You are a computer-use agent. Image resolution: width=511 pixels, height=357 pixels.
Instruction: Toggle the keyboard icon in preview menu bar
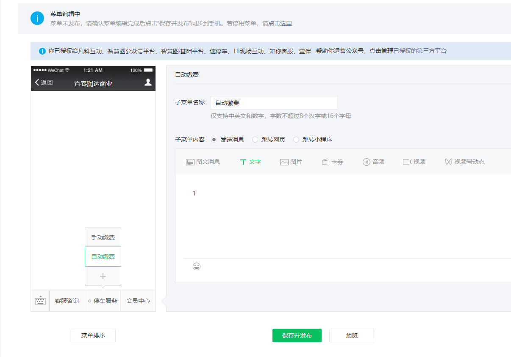(40, 301)
